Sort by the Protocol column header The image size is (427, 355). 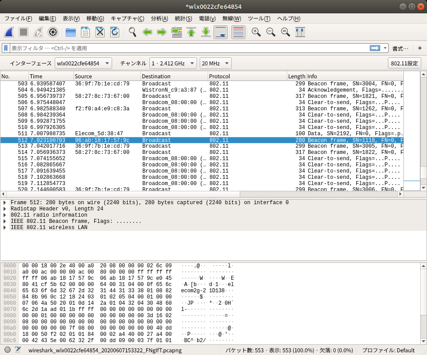click(247, 76)
